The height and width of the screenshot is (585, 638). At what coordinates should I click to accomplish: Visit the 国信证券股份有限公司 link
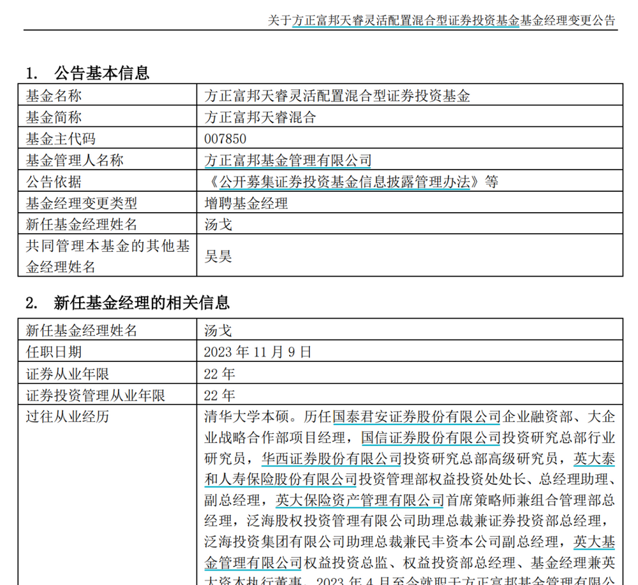coord(431,438)
